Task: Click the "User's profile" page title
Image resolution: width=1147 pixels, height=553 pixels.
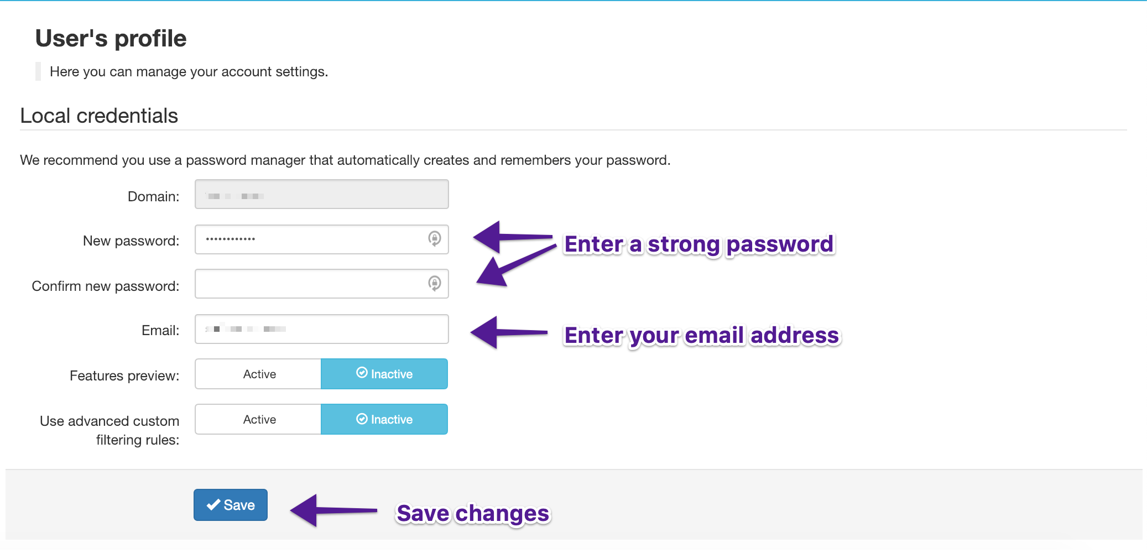Action: (111, 39)
